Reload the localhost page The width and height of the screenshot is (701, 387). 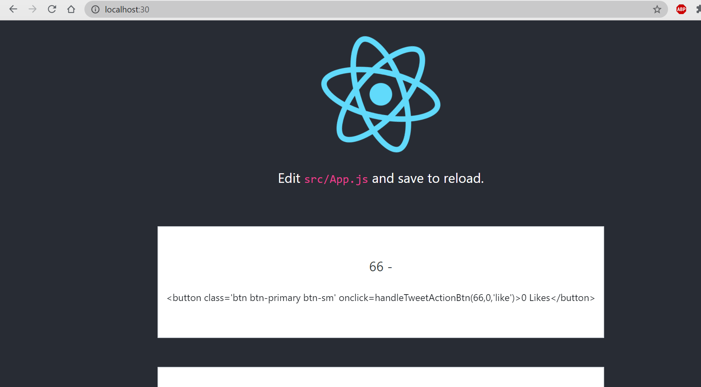(x=52, y=9)
